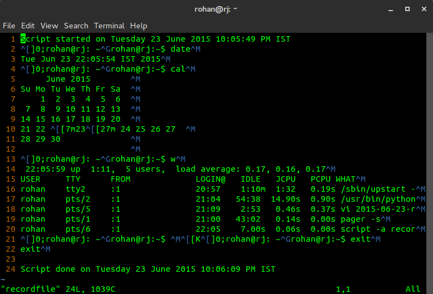
Task: Click 'pager -s' on line 19
Action: click(361, 219)
